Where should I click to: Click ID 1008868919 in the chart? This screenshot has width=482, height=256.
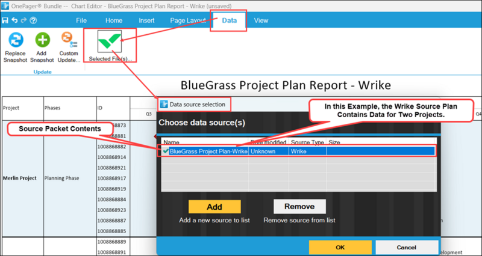click(x=111, y=189)
